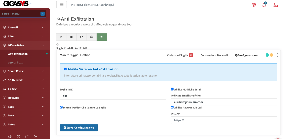Click the Setup question mark icon

4,125
